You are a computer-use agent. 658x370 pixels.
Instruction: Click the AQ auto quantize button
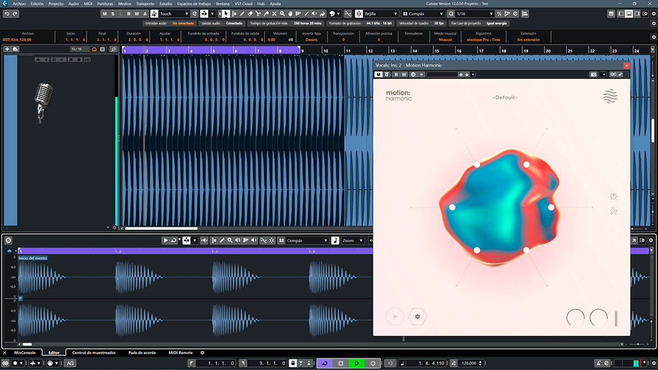[x=70, y=363]
